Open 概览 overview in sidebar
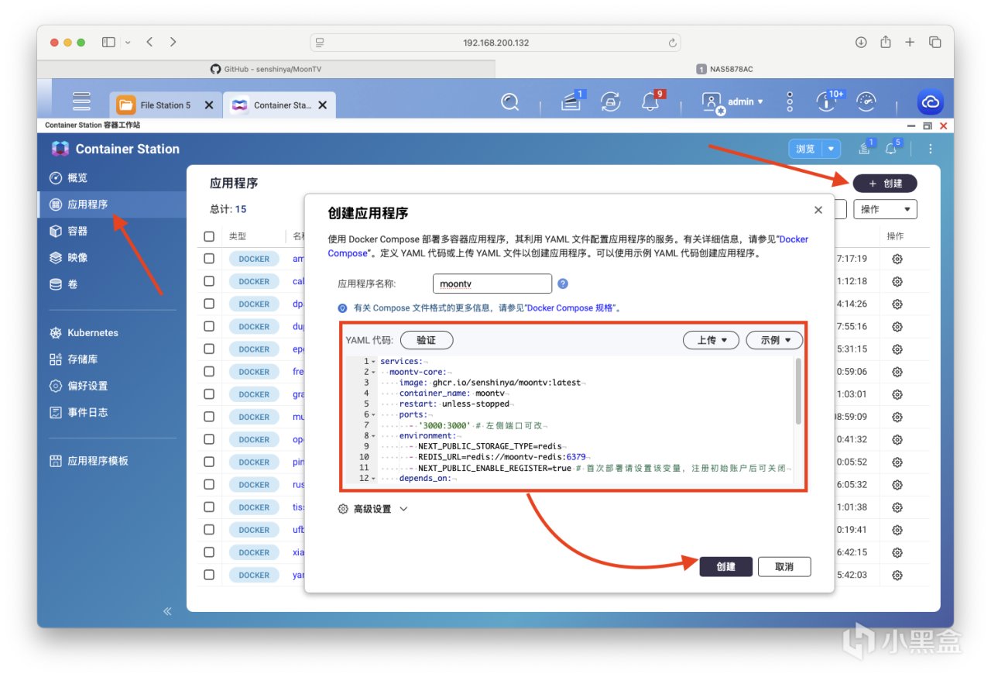Screen dimensions: 991x677 tap(111, 177)
